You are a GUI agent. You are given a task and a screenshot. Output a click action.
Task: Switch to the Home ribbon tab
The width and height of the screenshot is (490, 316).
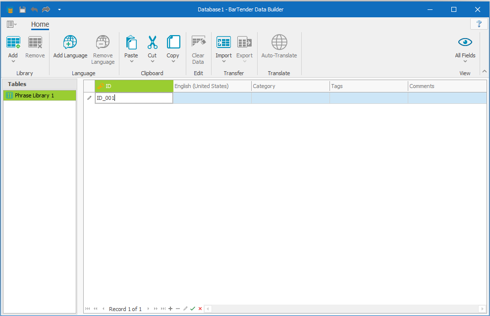[40, 24]
